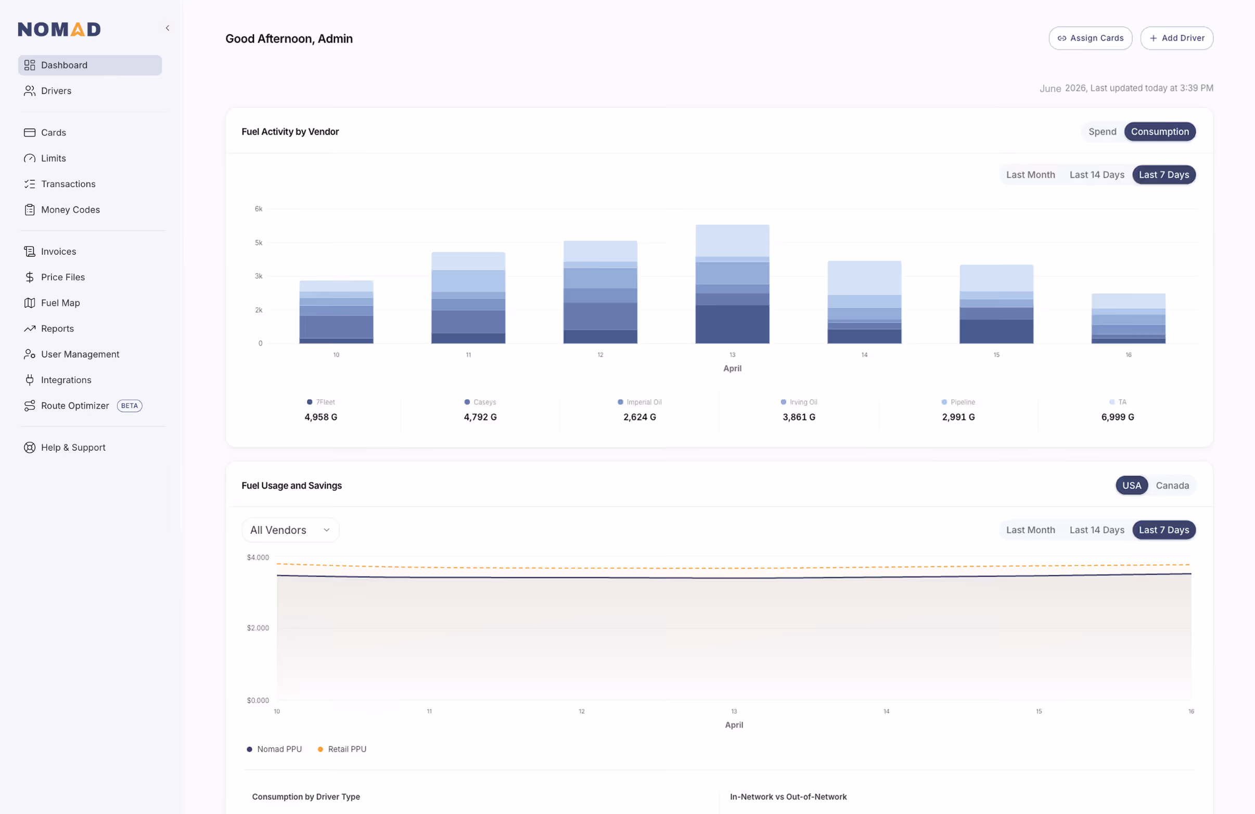The width and height of the screenshot is (1255, 814).
Task: Collapse the sidebar with the chevron arrow
Action: click(x=168, y=29)
